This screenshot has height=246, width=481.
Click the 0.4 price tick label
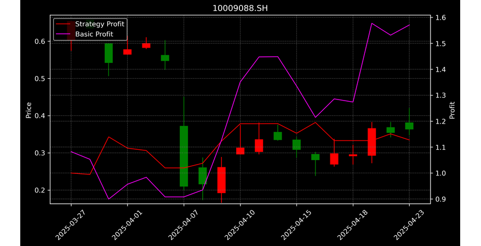40,116
